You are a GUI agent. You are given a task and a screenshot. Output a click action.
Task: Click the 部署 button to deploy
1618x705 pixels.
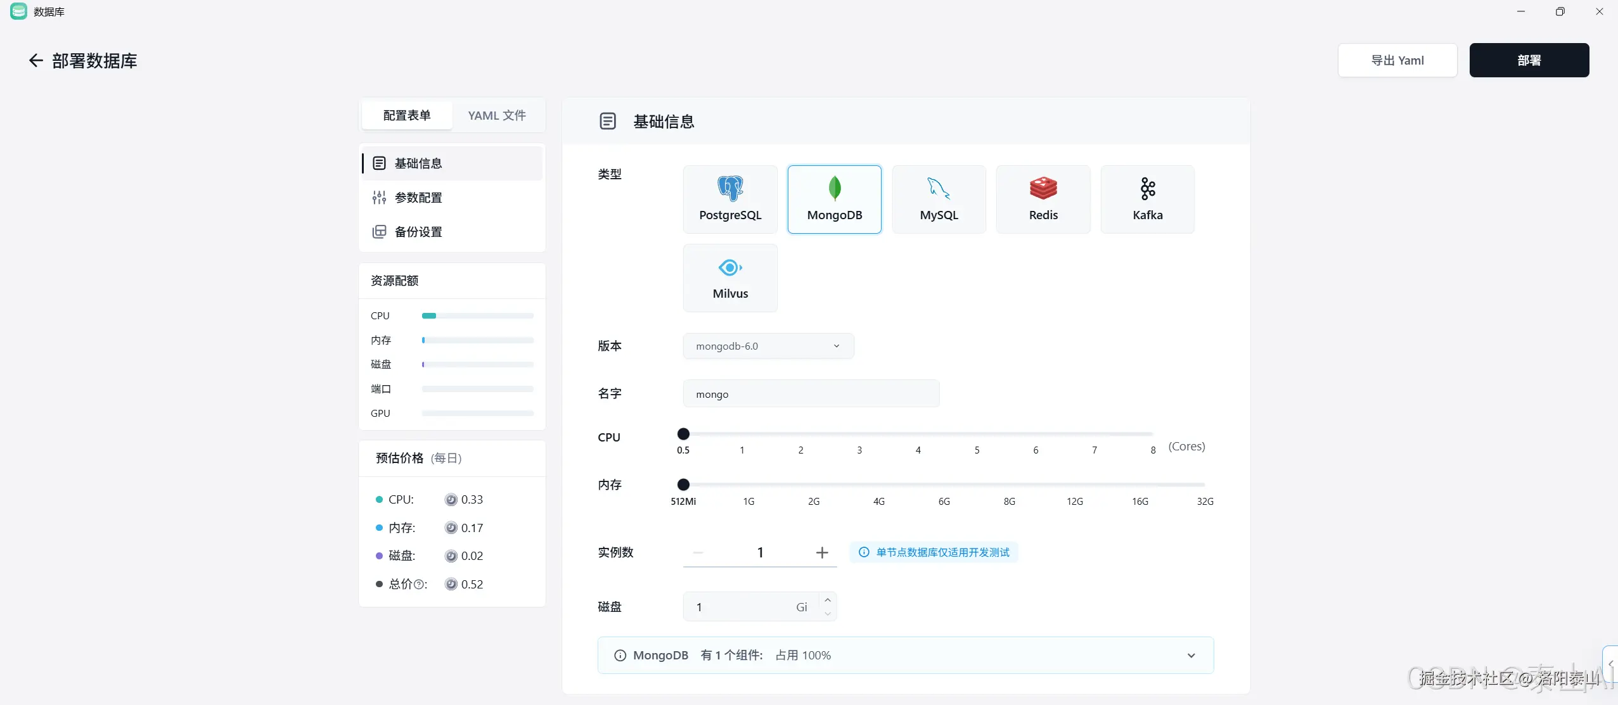(1530, 60)
